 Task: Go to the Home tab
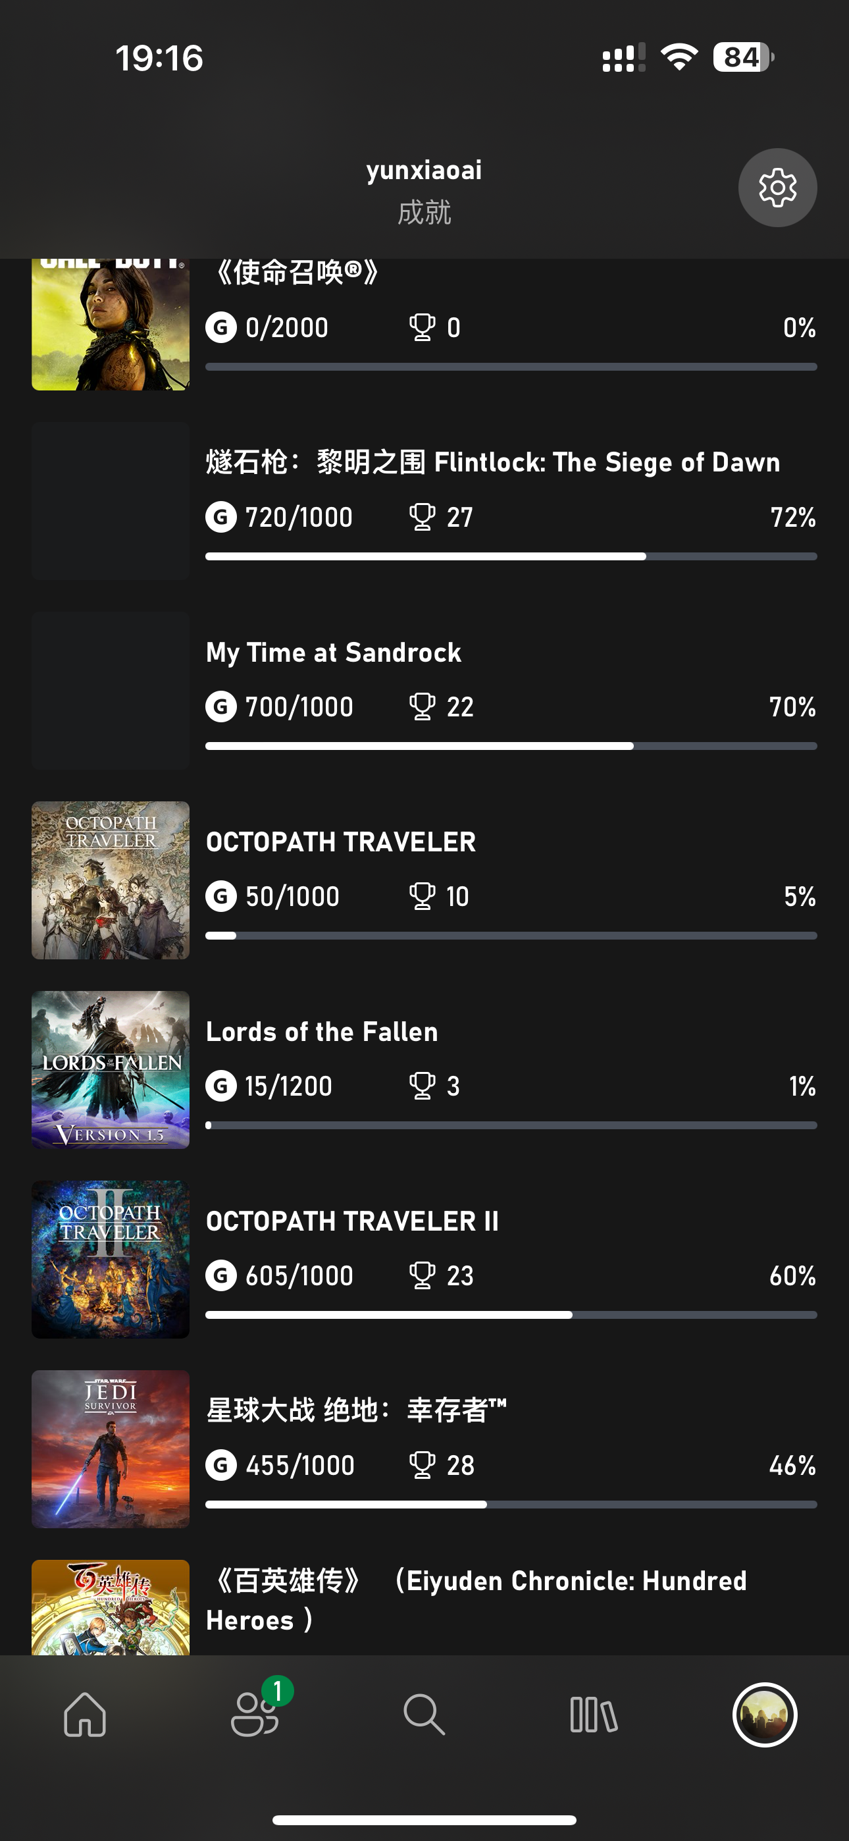click(x=85, y=1714)
